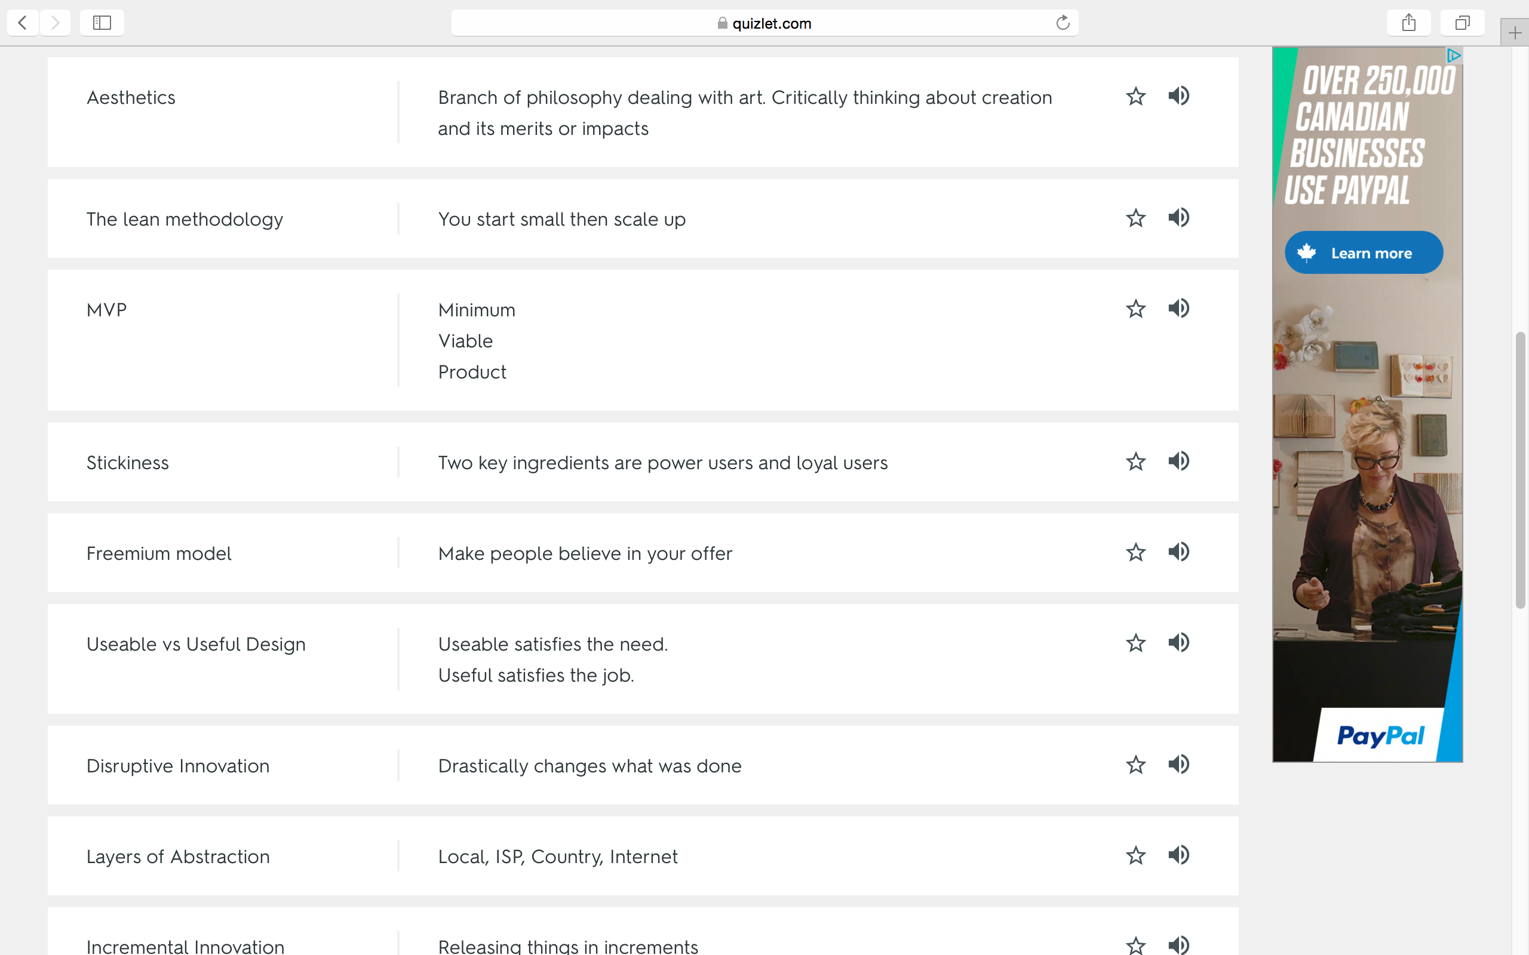The width and height of the screenshot is (1529, 955).
Task: Open a new tab with plus button
Action: click(x=1515, y=33)
